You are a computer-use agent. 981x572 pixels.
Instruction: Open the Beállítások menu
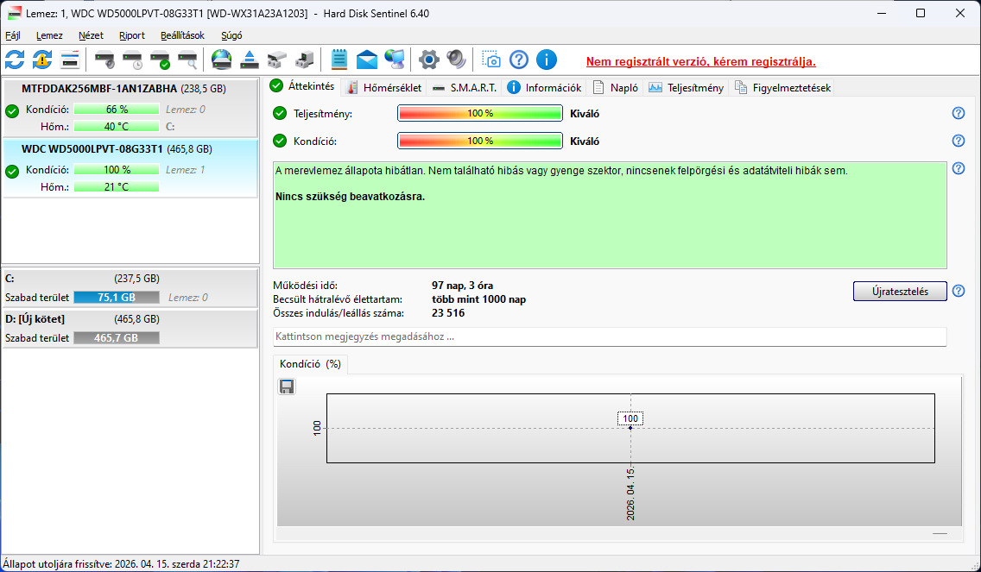[182, 35]
